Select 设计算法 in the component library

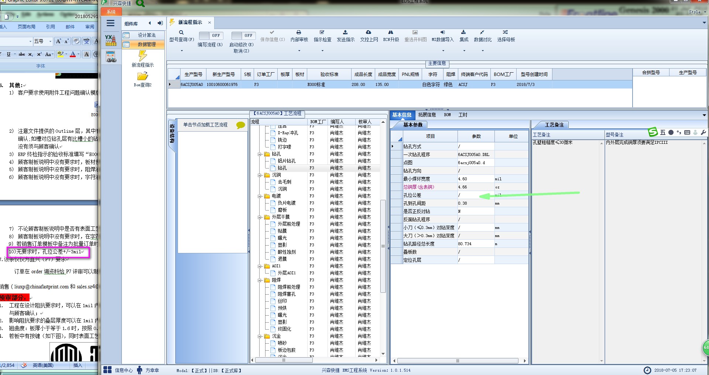143,35
